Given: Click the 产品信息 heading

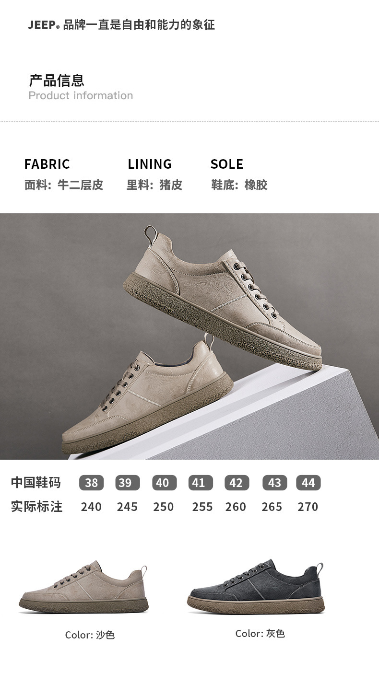Looking at the screenshot, I should 57,80.
